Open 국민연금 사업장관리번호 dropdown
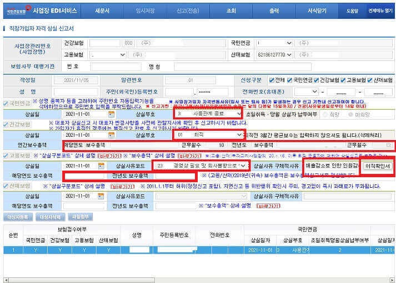This screenshot has width=396, height=283. pyautogui.click(x=274, y=43)
